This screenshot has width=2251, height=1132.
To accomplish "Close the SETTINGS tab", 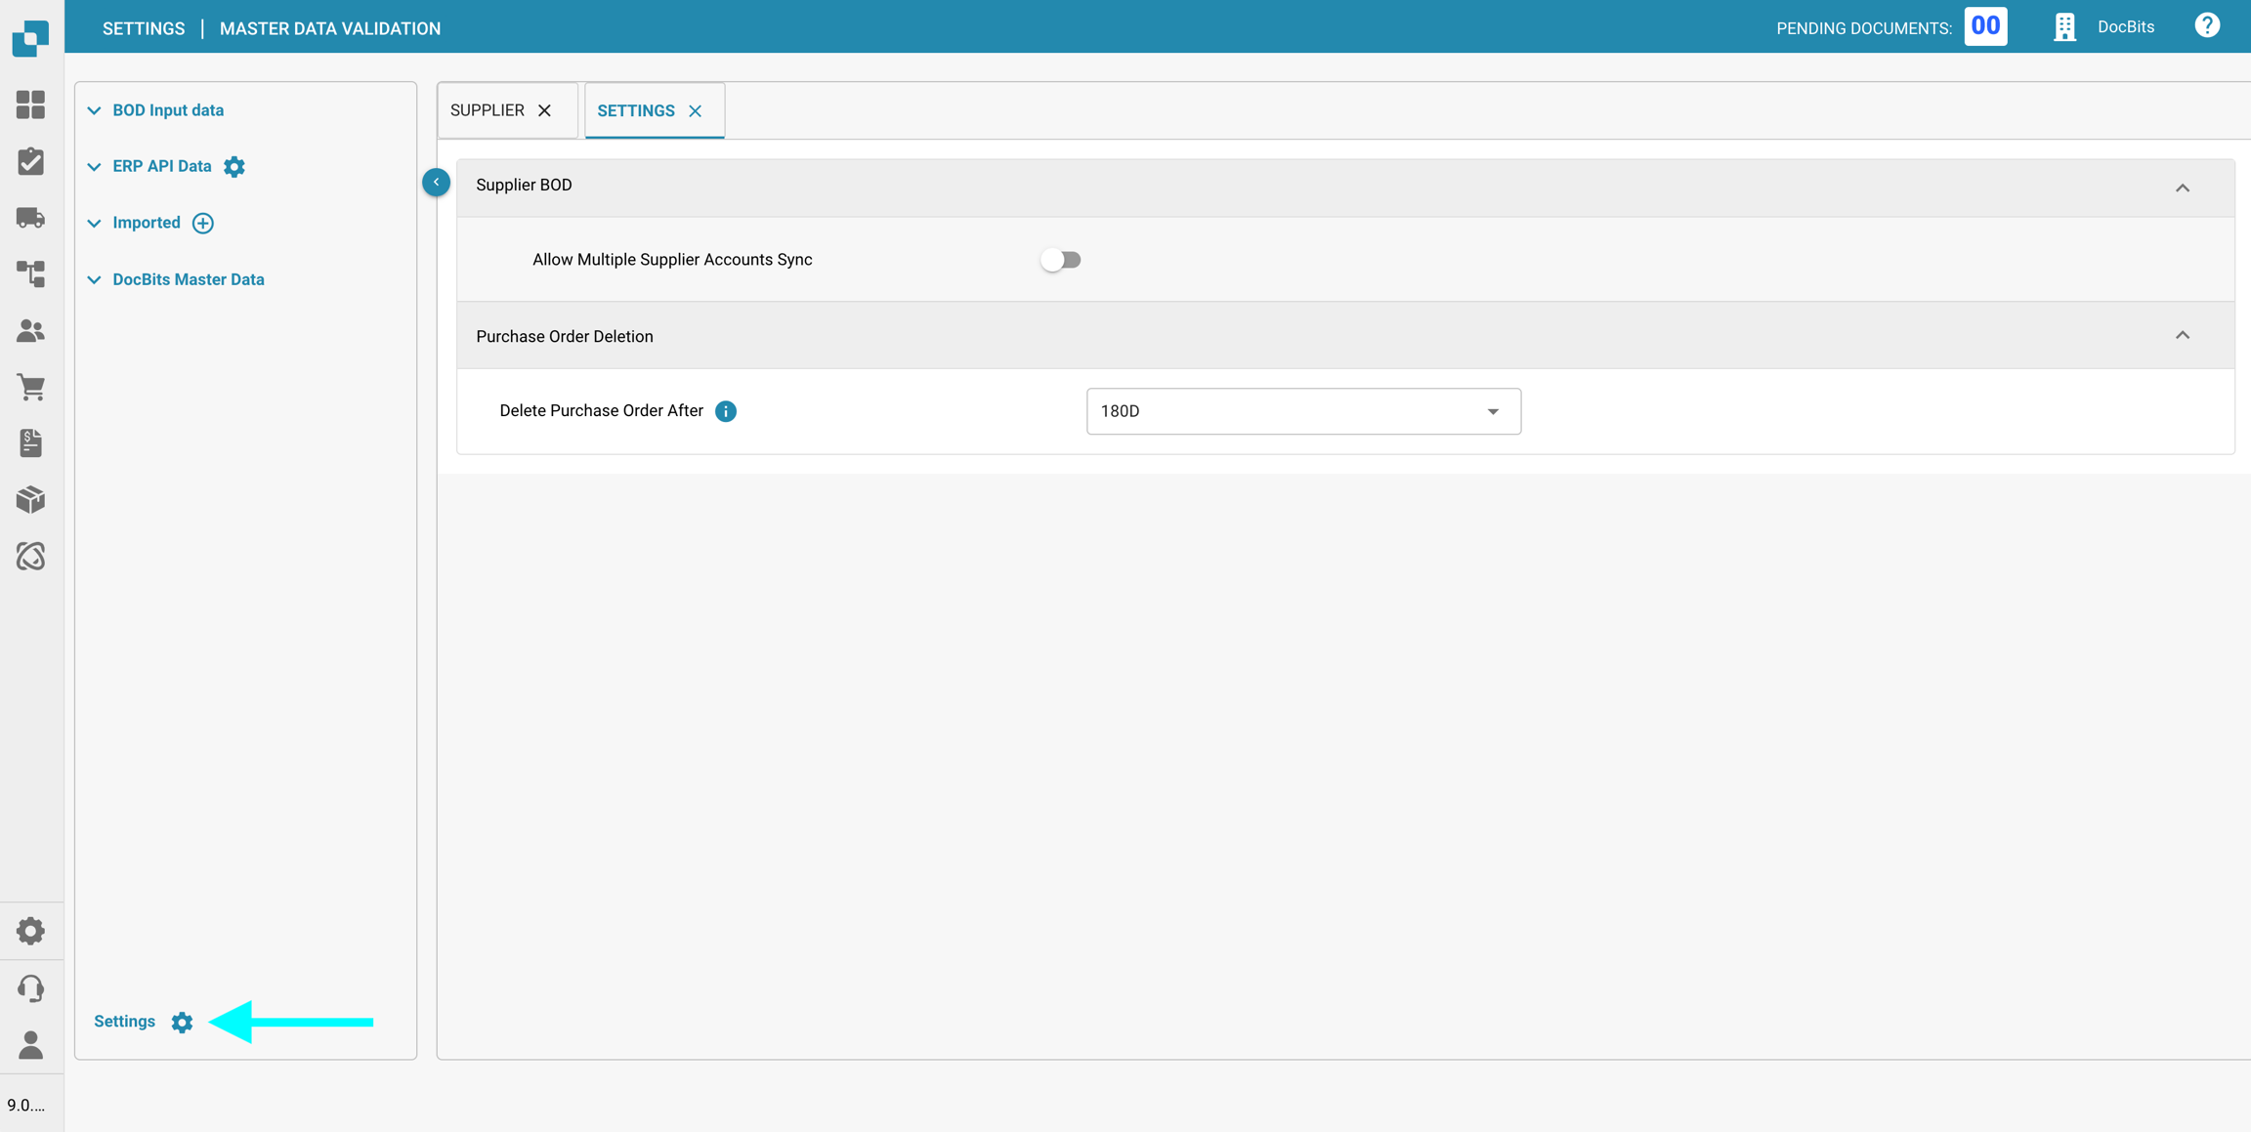I will (x=696, y=111).
